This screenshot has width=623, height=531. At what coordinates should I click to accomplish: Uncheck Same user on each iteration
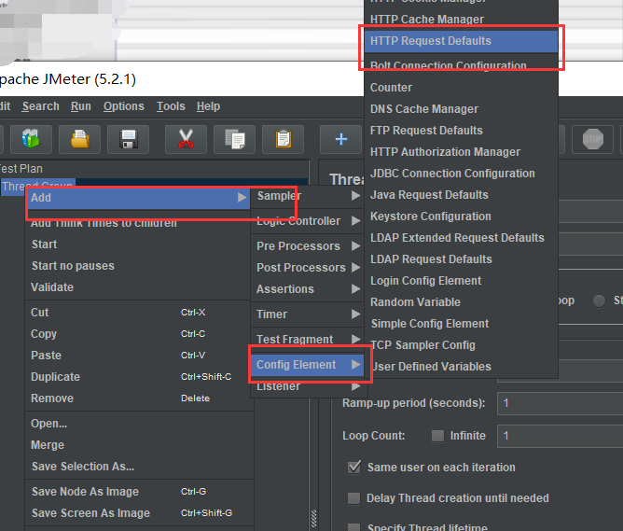(x=354, y=467)
